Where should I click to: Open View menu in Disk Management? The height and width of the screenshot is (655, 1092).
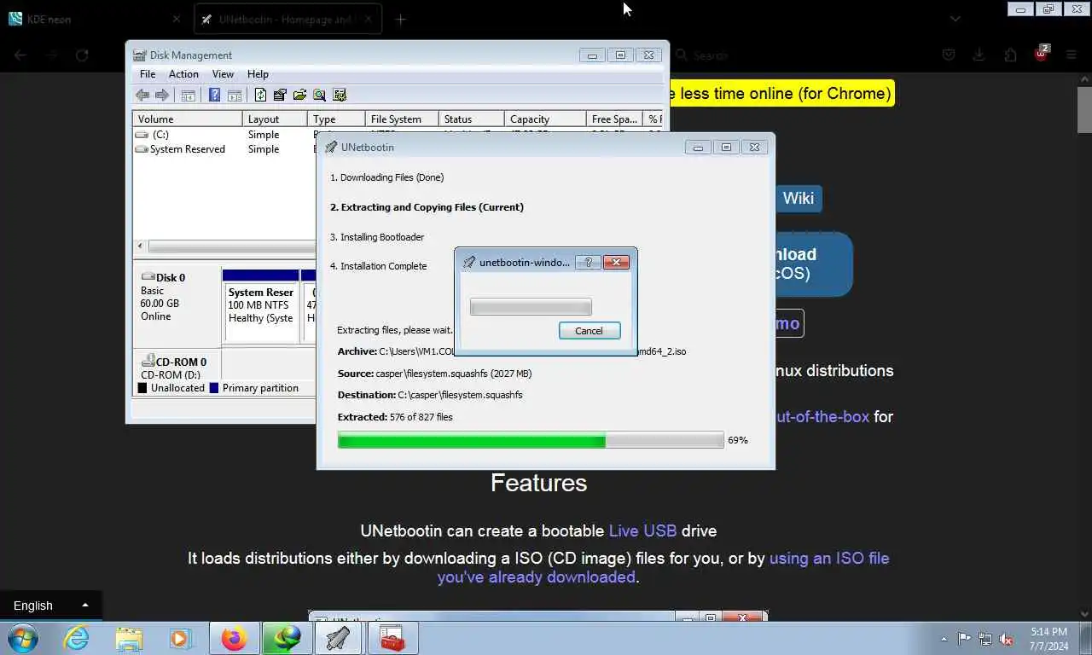coord(223,74)
